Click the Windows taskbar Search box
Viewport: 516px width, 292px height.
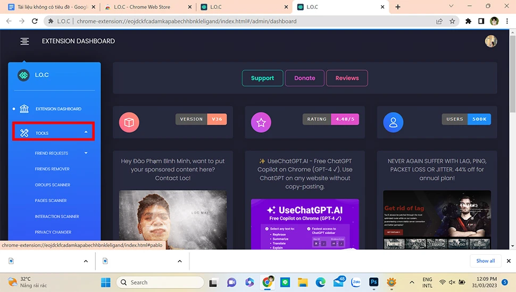pos(160,282)
